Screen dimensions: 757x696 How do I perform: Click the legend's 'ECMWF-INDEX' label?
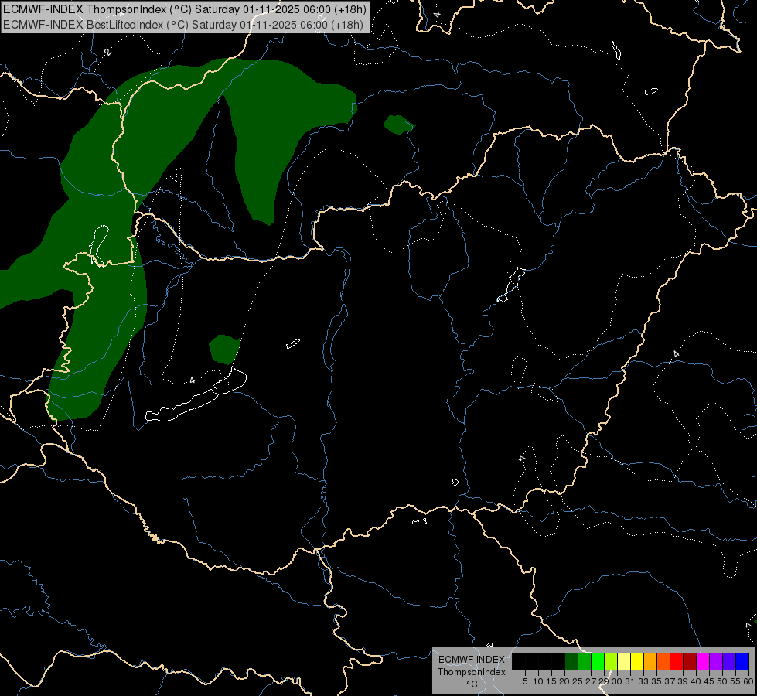click(471, 660)
